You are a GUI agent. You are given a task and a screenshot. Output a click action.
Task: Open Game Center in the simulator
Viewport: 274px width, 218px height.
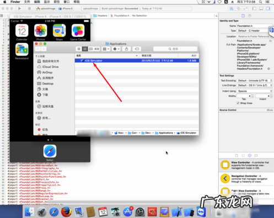(x=78, y=30)
